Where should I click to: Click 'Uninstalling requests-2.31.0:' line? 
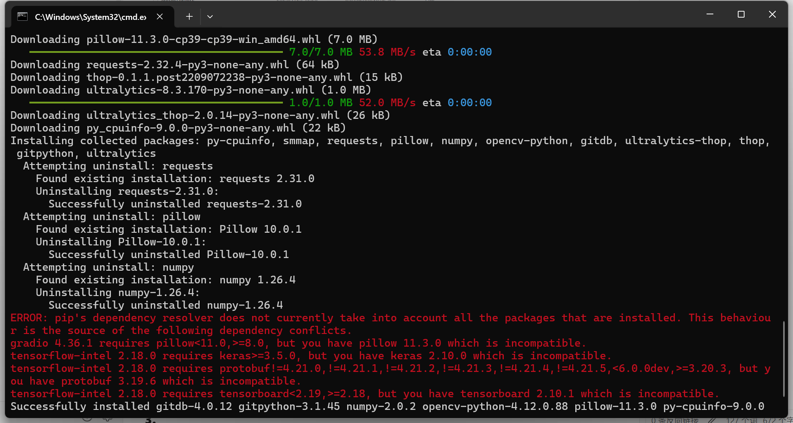tap(128, 191)
